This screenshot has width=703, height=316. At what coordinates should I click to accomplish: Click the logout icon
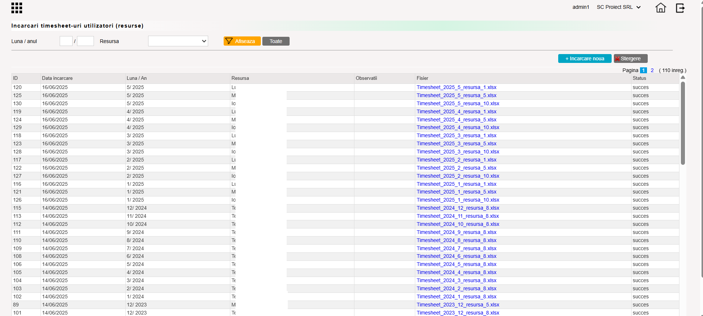click(680, 8)
